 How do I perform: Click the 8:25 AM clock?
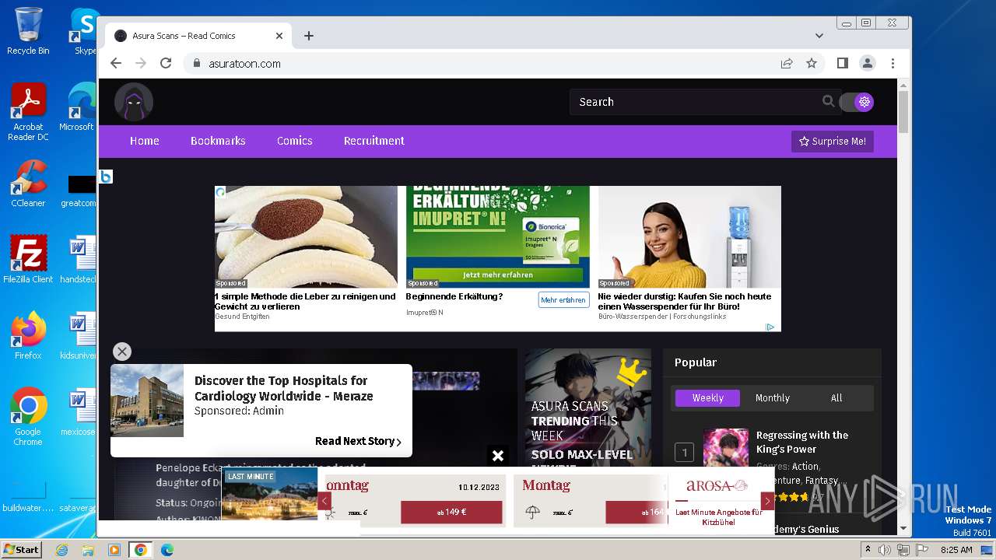click(956, 550)
